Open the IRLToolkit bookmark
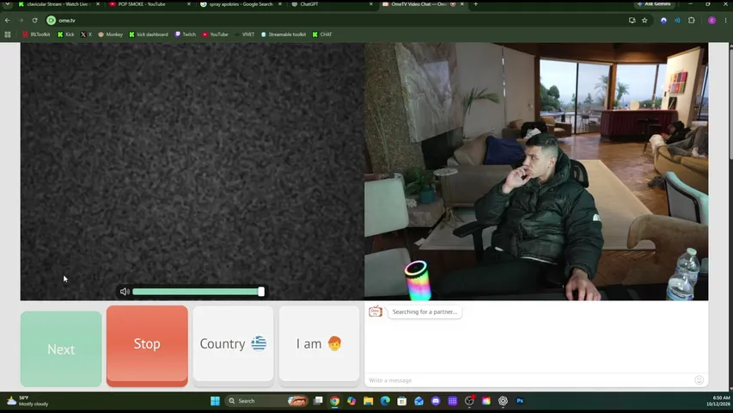This screenshot has height=413, width=733. tap(36, 34)
